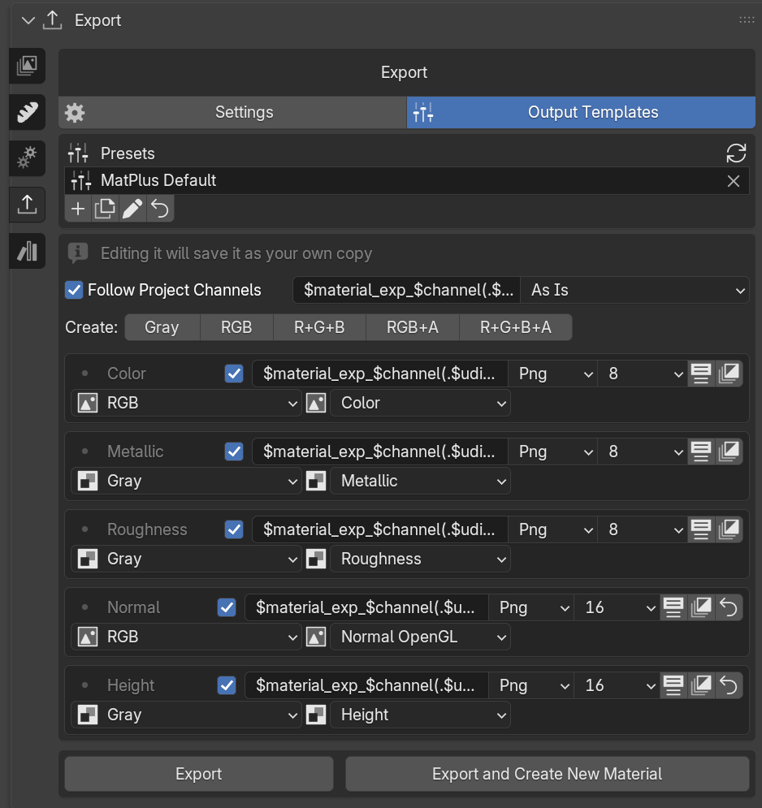Create an RGB output

tap(236, 327)
